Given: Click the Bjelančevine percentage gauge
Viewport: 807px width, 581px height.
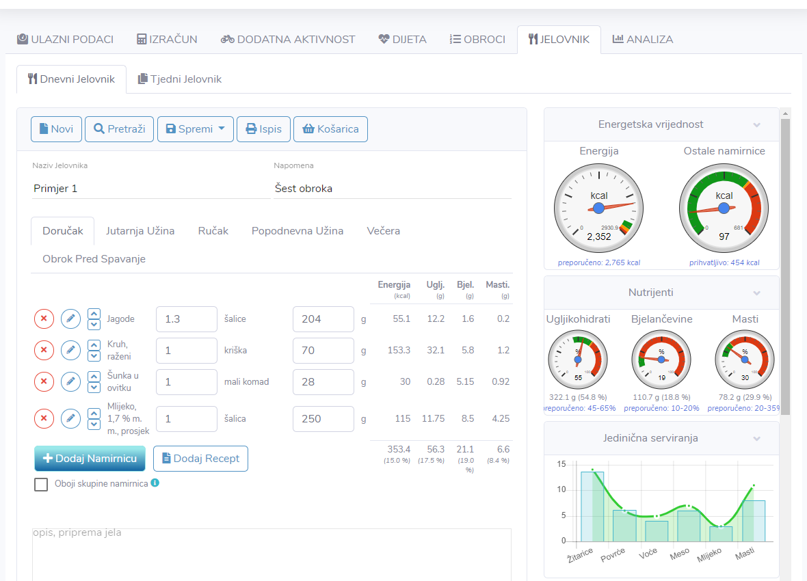Looking at the screenshot, I should click(x=661, y=360).
